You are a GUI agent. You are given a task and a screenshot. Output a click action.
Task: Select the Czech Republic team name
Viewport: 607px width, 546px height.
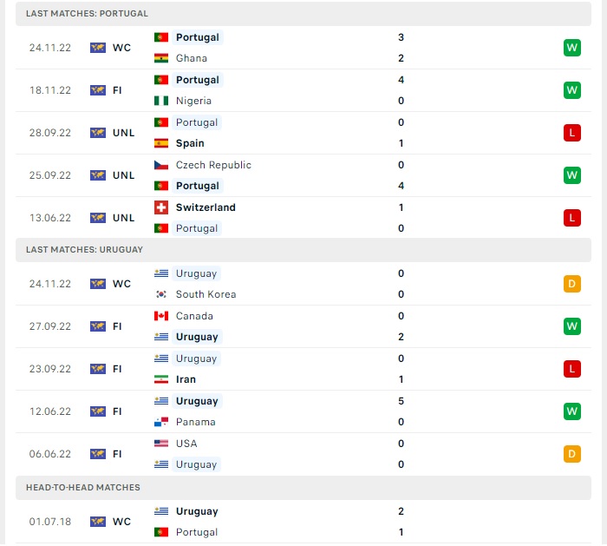coord(213,165)
